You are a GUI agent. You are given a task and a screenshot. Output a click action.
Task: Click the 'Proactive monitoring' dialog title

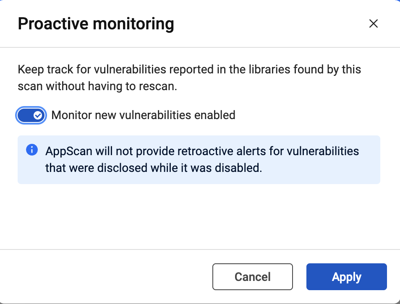click(96, 24)
